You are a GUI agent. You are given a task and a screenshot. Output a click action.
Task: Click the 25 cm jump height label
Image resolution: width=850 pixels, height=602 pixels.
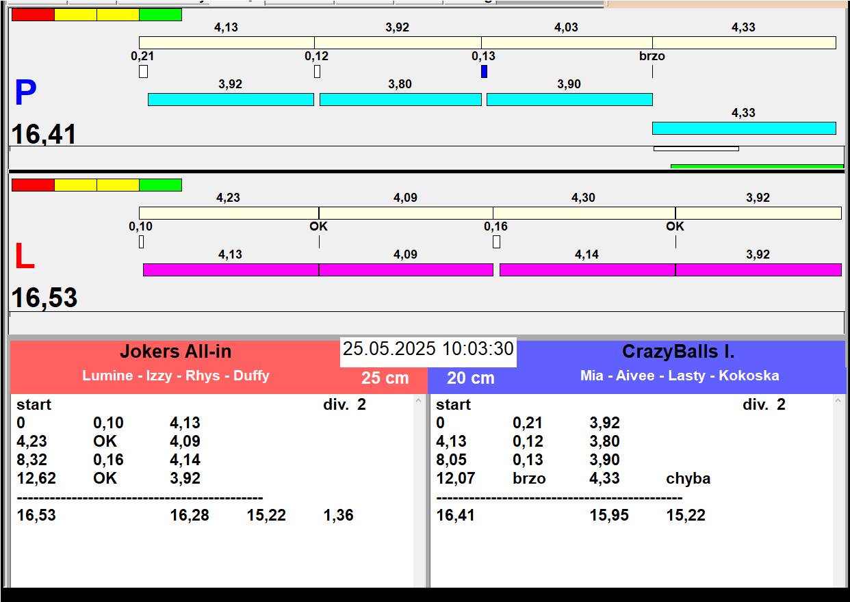point(385,378)
